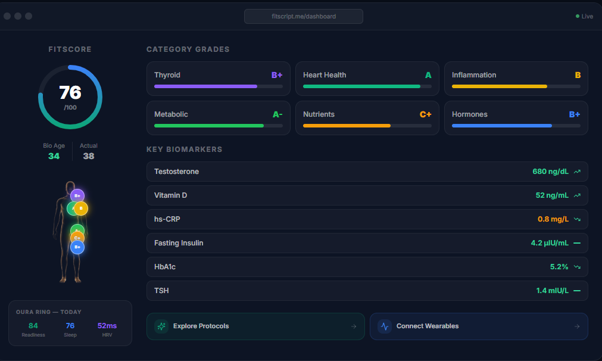602x361 pixels.
Task: Click the blue B+ marker on body figure
Action: 77,247
